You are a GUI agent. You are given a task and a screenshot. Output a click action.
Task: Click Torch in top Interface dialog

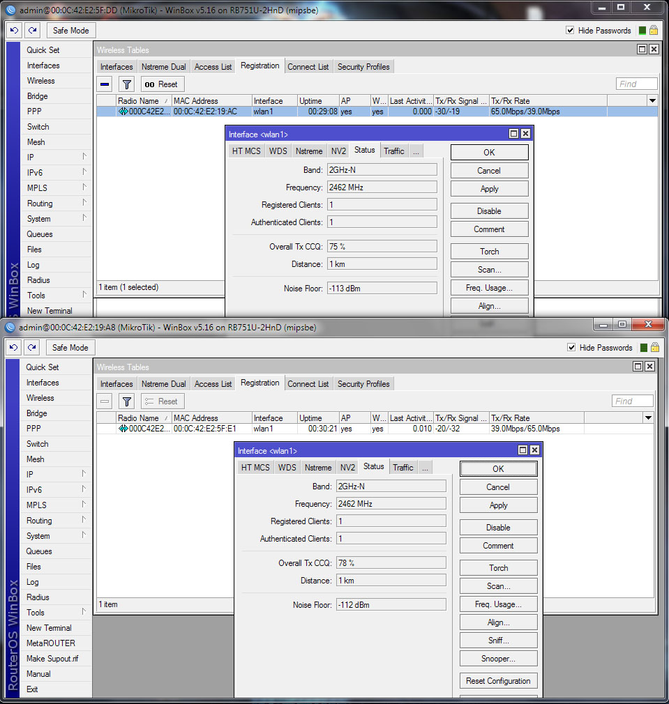click(x=489, y=252)
